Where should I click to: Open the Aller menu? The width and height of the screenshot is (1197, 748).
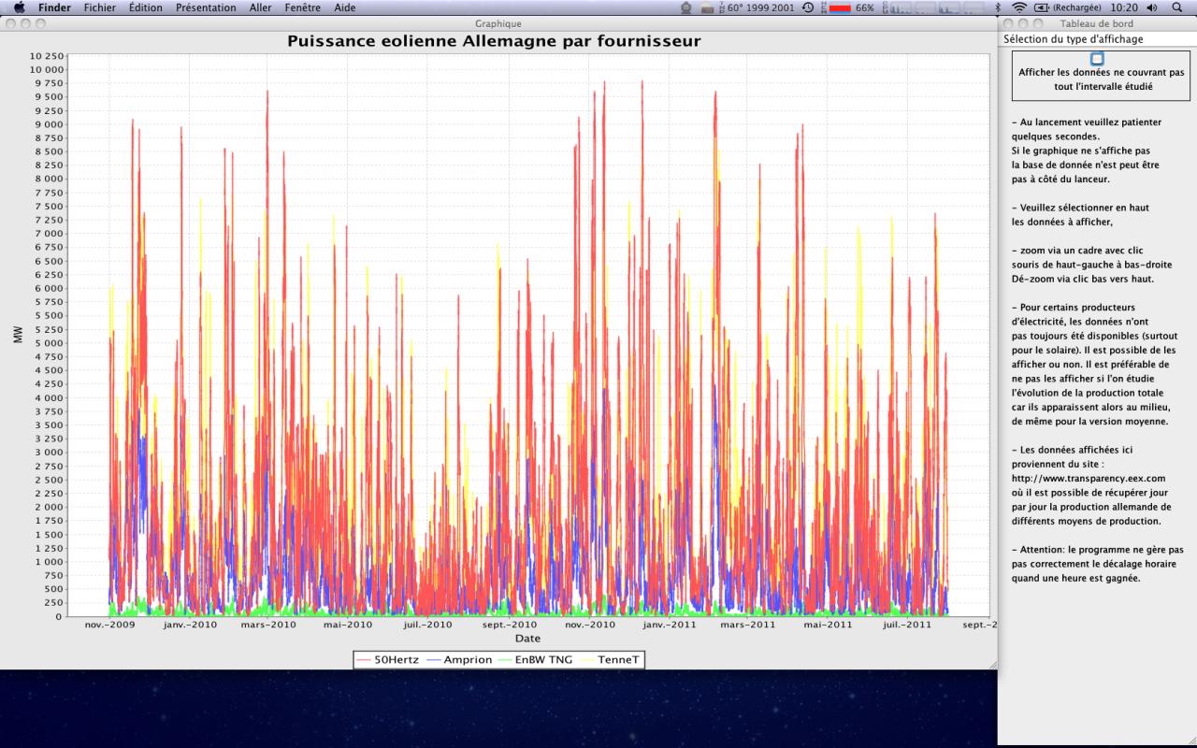[x=261, y=7]
